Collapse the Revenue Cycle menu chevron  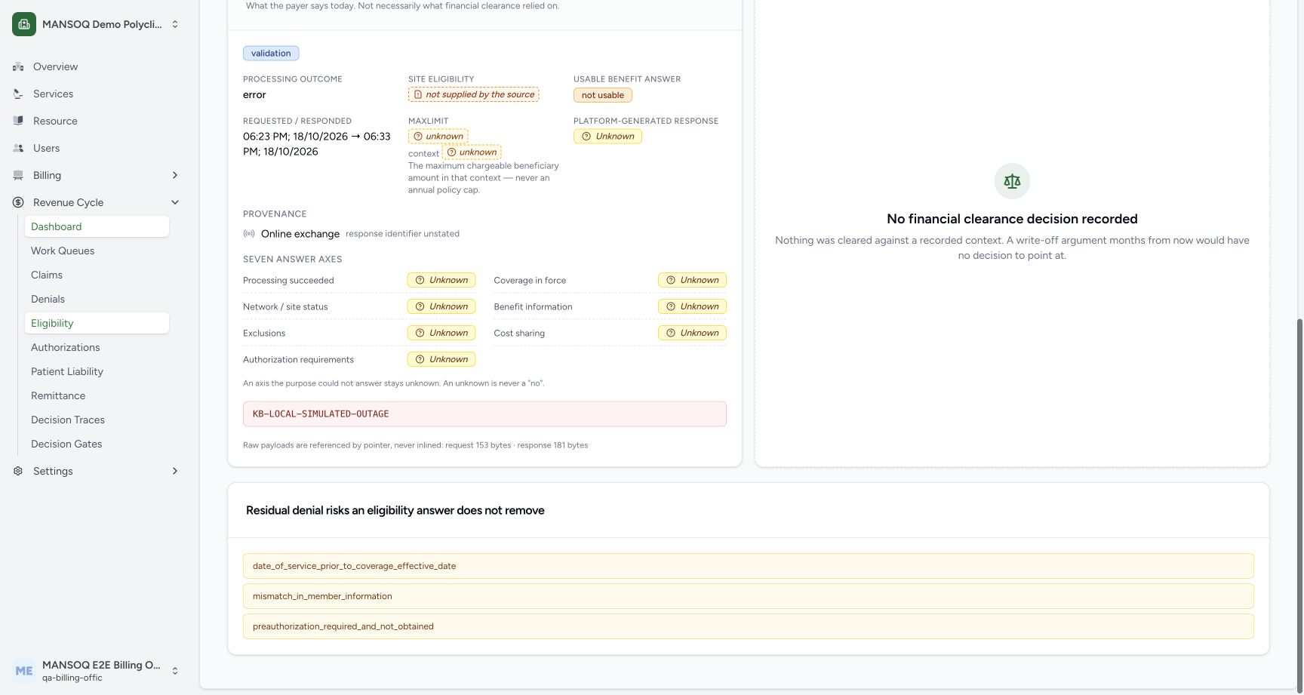[x=175, y=202]
